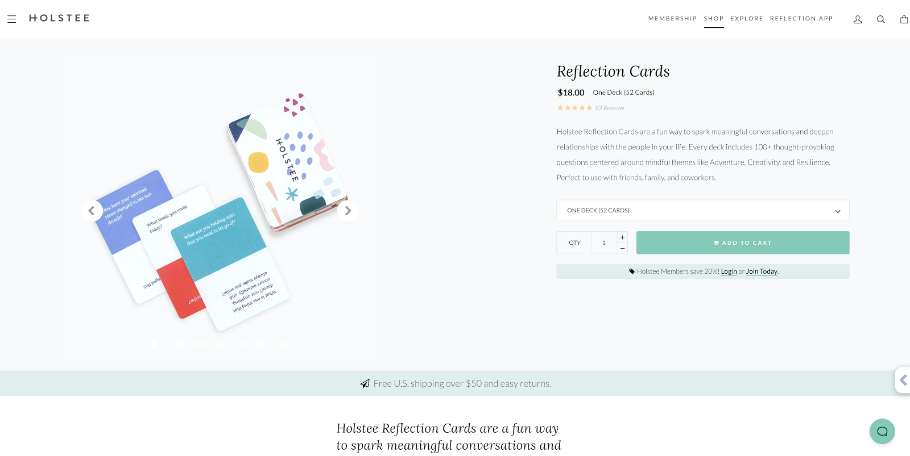This screenshot has width=910, height=456.
Task: Open the chat bubble widget
Action: coord(882,431)
